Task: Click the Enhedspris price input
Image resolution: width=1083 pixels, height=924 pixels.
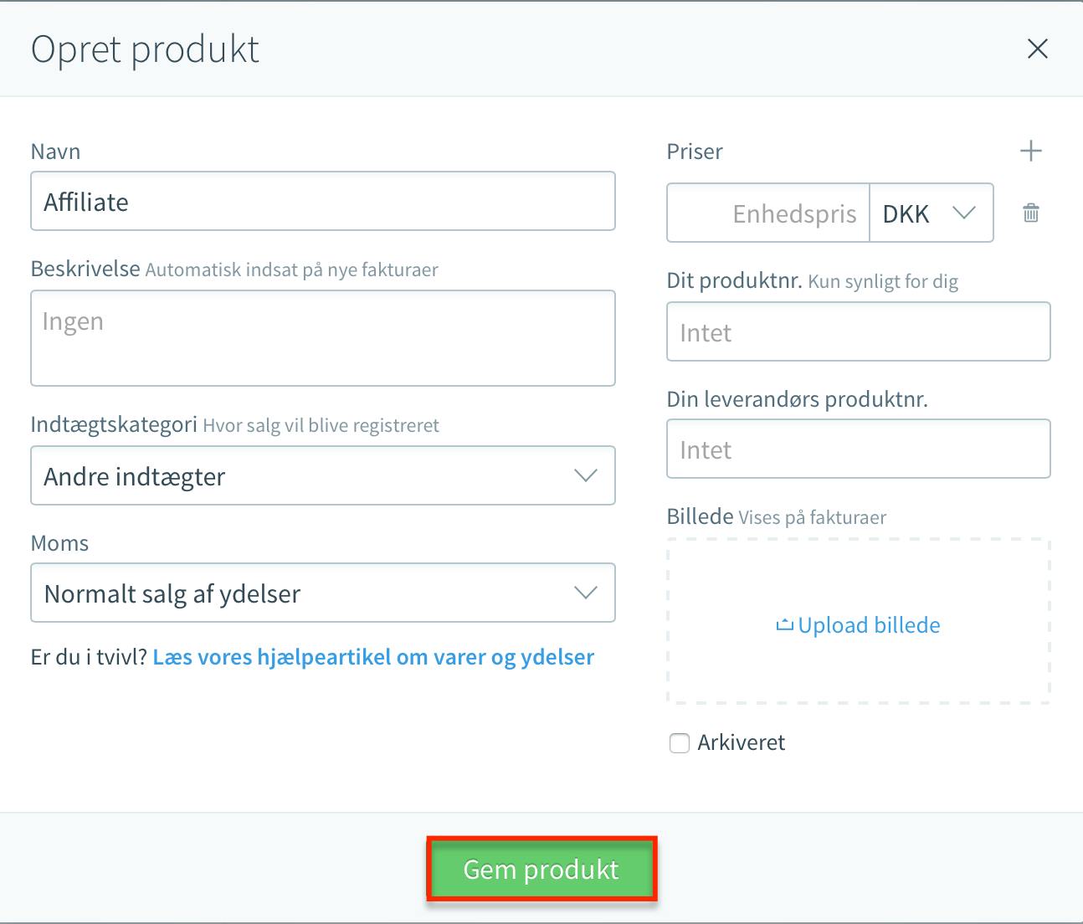Action: [768, 213]
